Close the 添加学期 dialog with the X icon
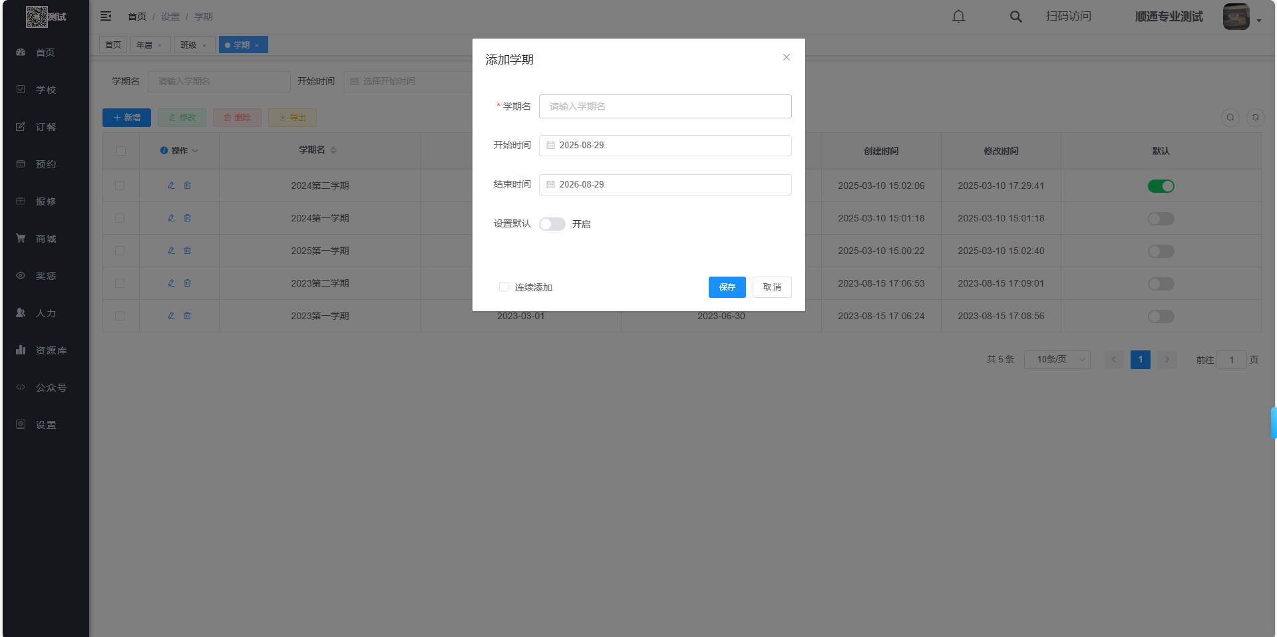This screenshot has height=637, width=1277. coord(787,57)
